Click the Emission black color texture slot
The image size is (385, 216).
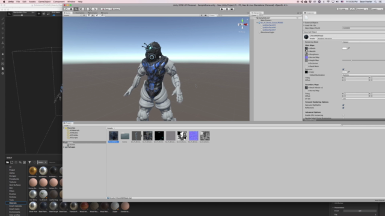pos(306,72)
